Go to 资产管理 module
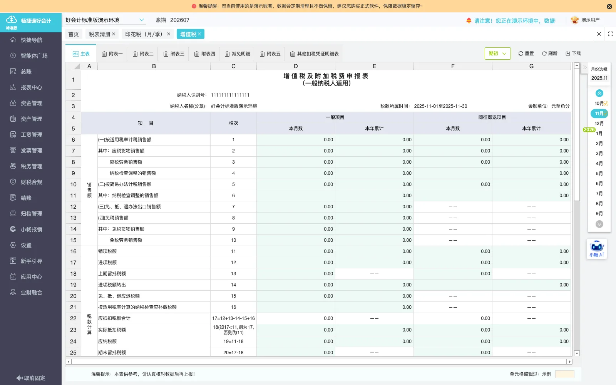The height and width of the screenshot is (385, 616). coord(31,119)
